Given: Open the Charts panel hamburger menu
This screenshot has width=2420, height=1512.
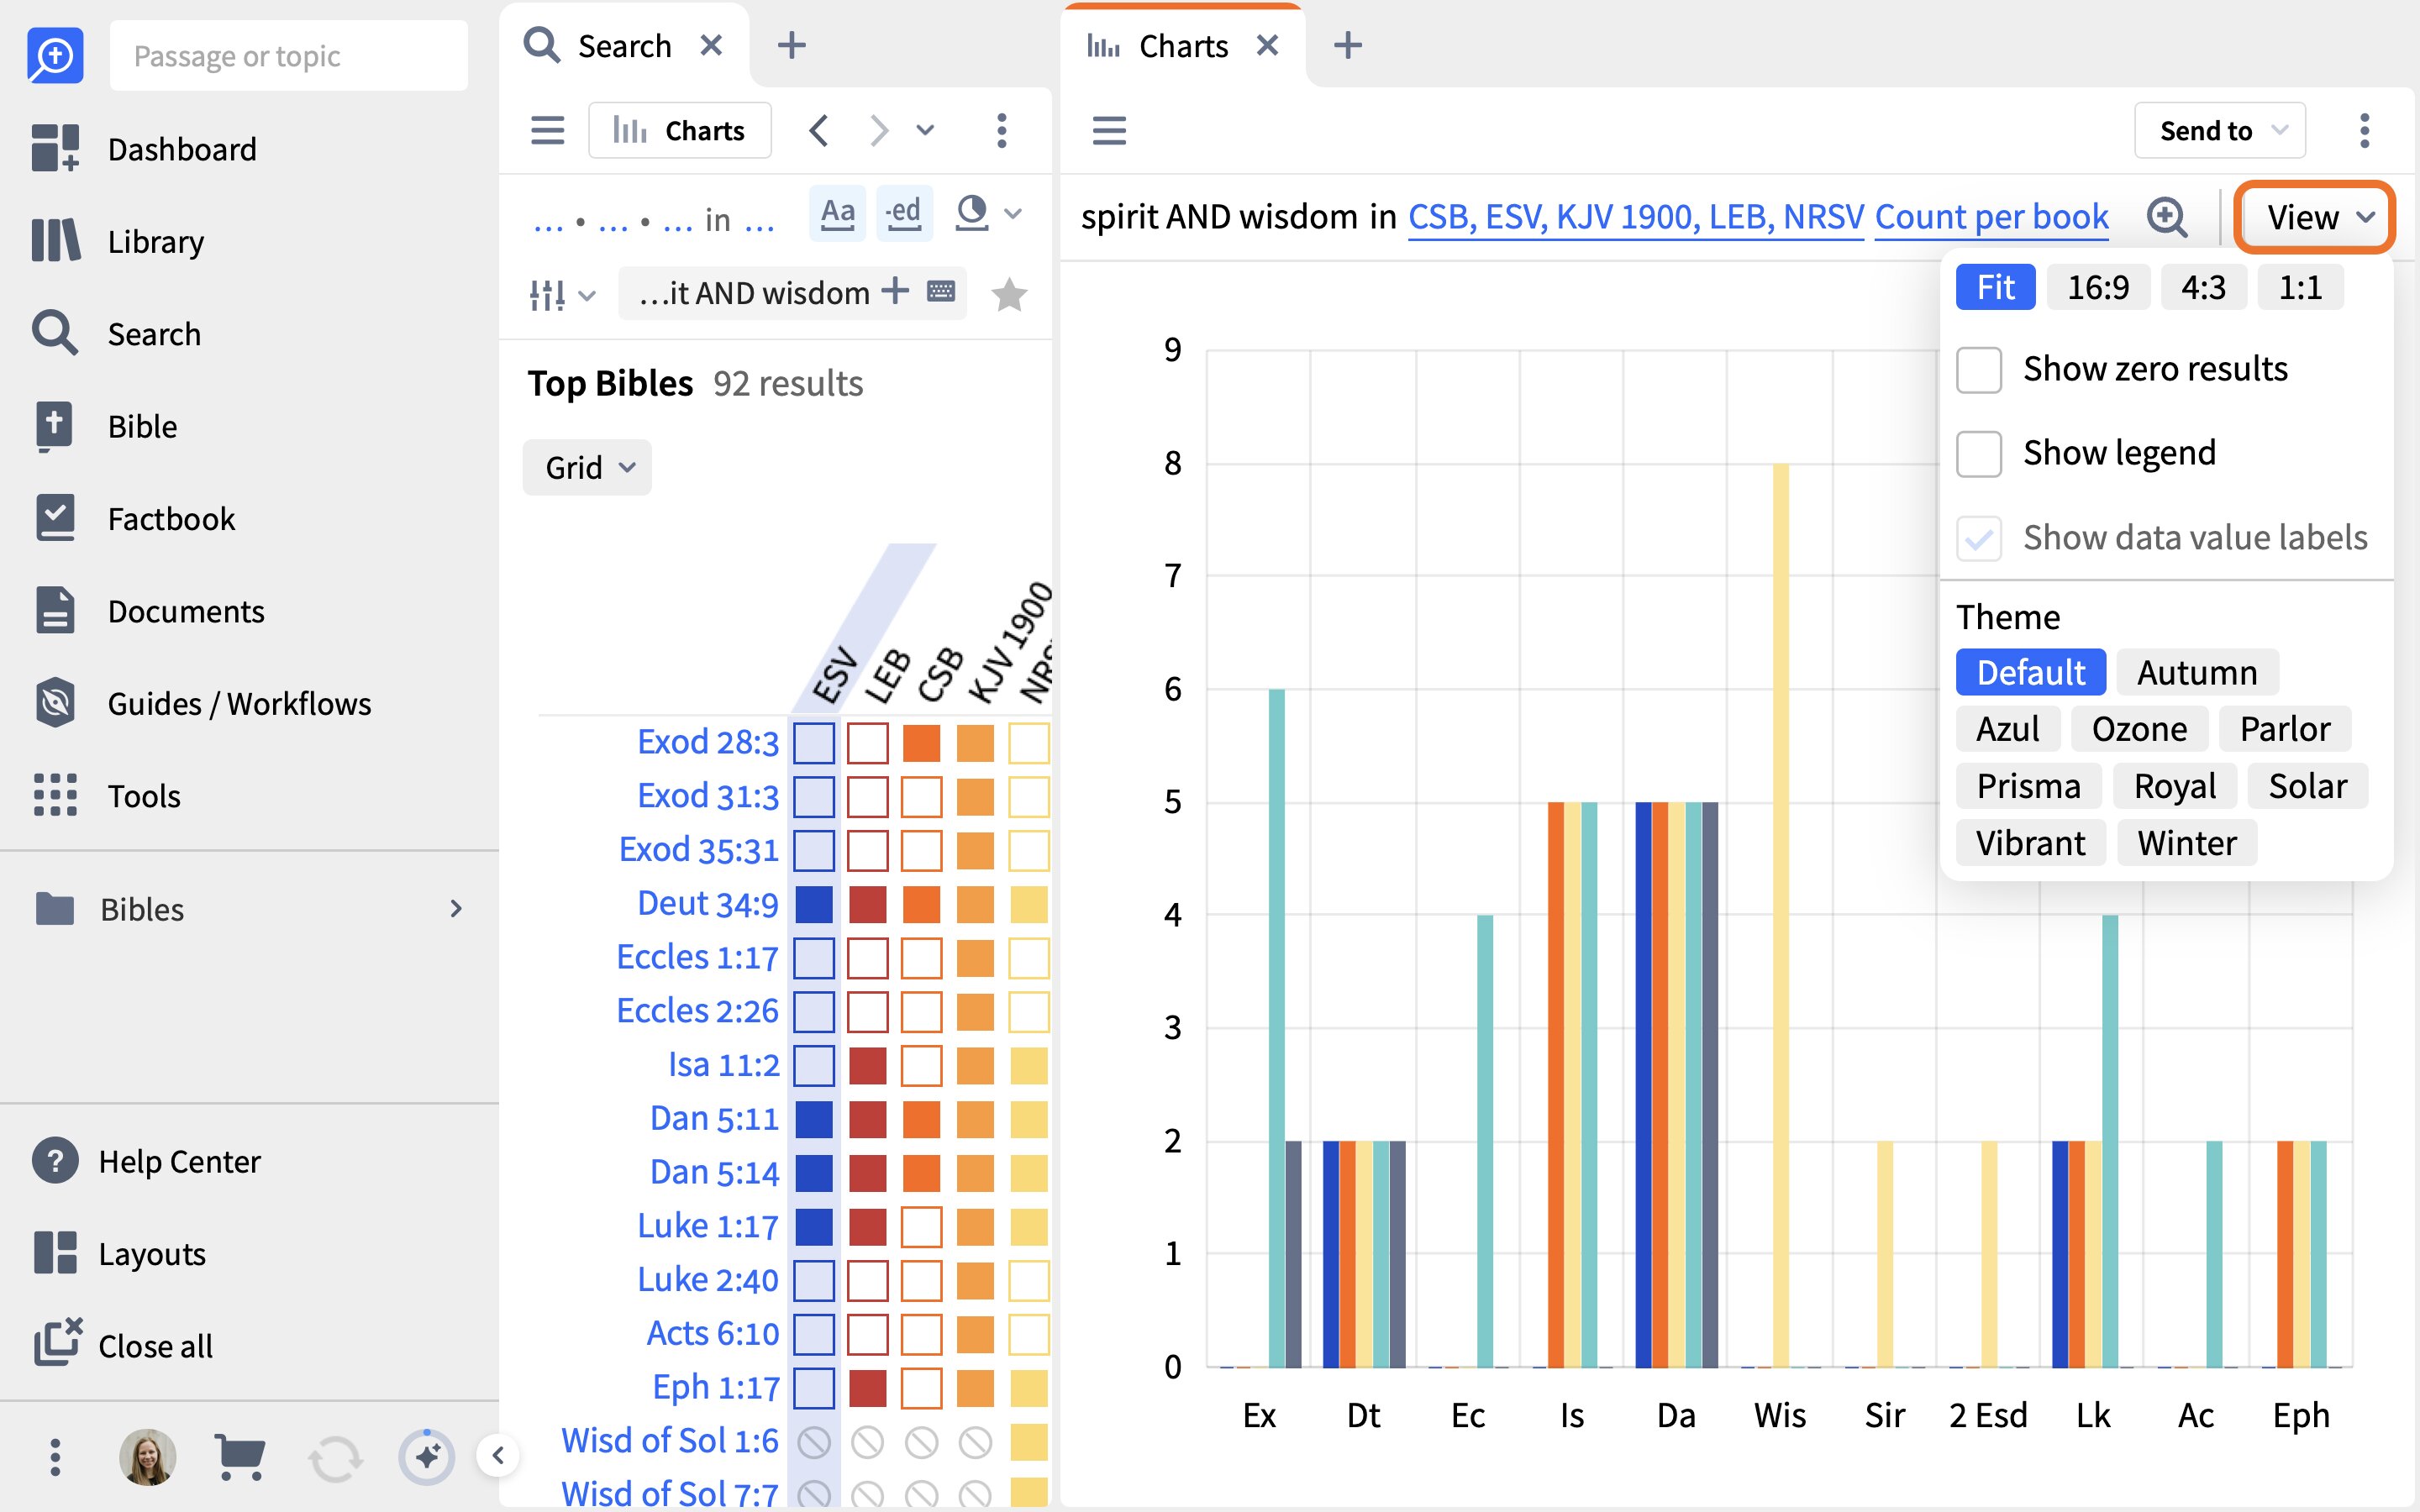Looking at the screenshot, I should click(1109, 130).
